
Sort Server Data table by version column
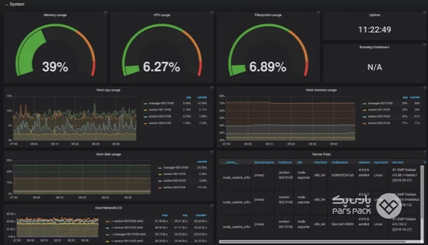tap(398, 162)
